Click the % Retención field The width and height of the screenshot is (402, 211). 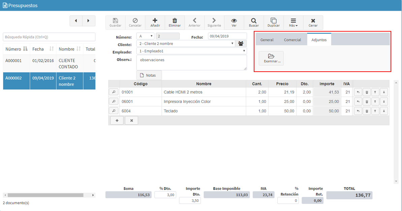point(288,201)
